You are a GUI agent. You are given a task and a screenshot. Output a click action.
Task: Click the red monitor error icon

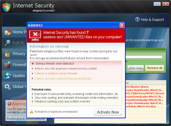[35, 36]
